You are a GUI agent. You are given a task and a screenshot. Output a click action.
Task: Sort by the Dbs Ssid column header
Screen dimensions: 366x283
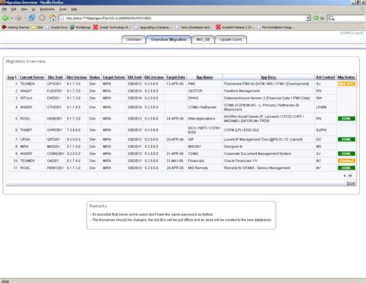55,77
